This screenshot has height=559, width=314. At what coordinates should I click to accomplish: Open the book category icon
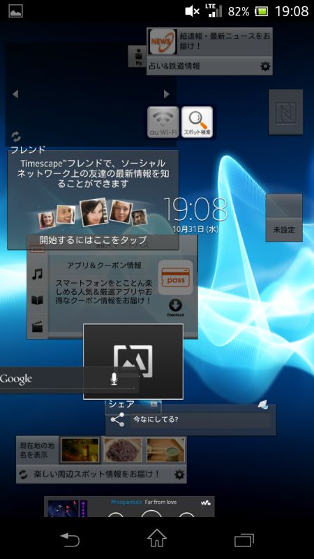37,300
